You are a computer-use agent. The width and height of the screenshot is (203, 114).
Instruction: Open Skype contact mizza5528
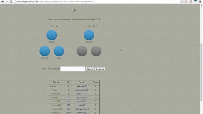pyautogui.click(x=82, y=101)
